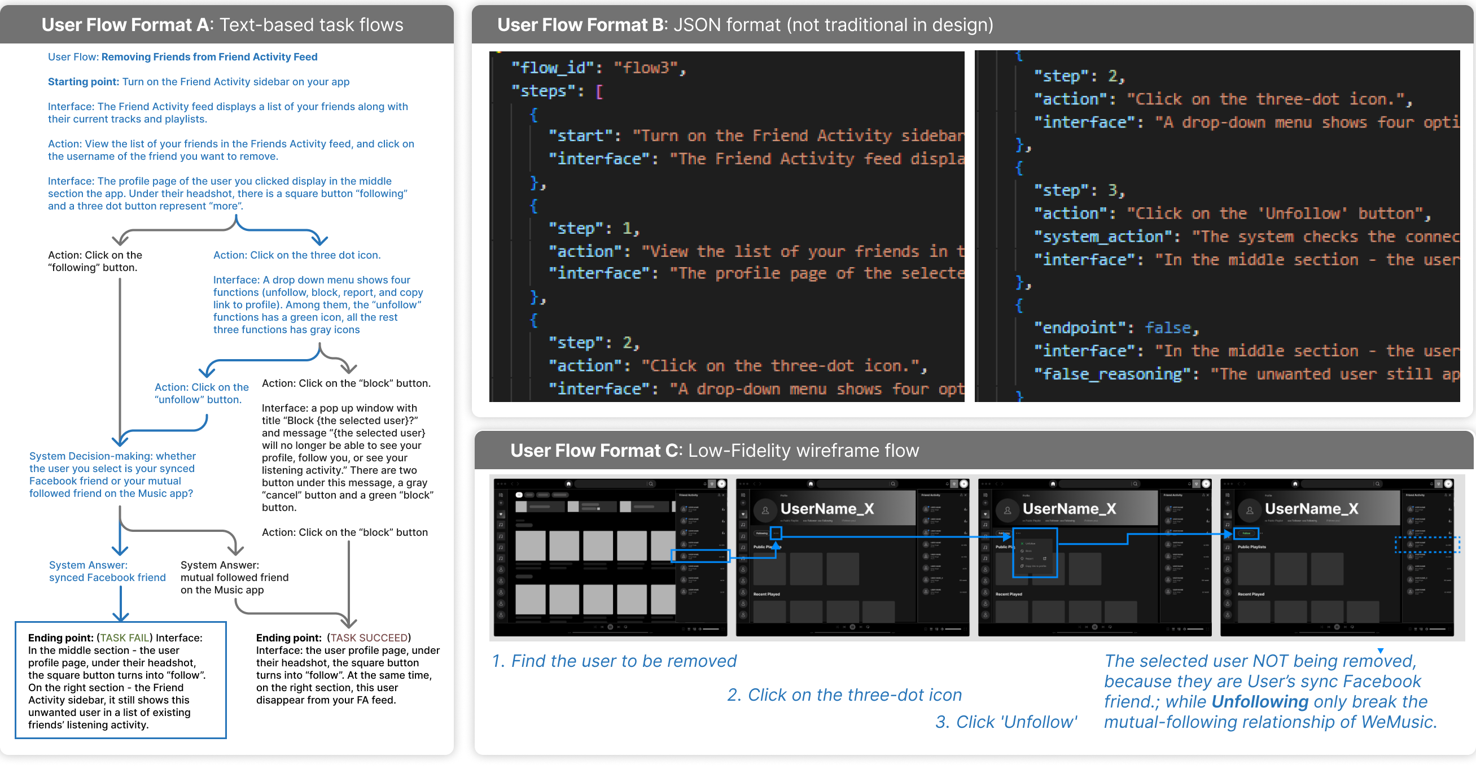Toggle the Following button in second wireframe
Screen dimensions: 1476x773
(x=762, y=534)
